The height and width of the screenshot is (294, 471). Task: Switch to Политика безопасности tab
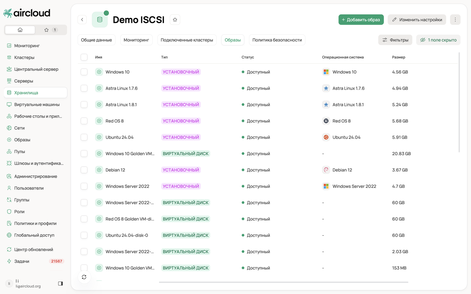click(x=277, y=40)
